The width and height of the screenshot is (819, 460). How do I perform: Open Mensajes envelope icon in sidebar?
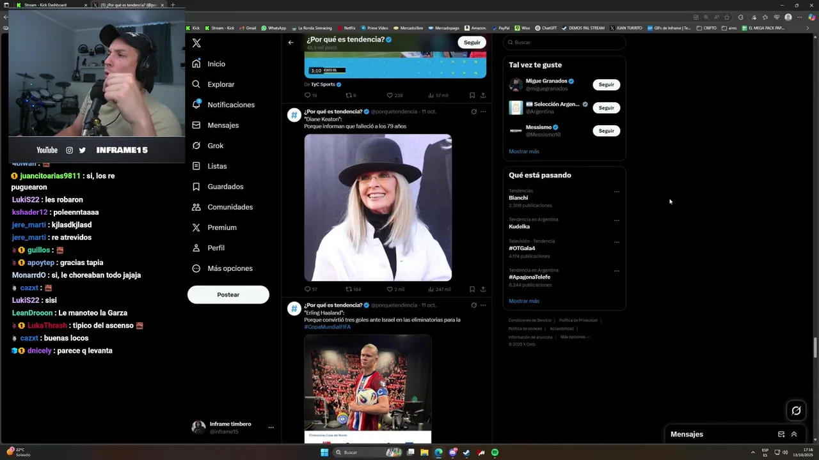196,125
